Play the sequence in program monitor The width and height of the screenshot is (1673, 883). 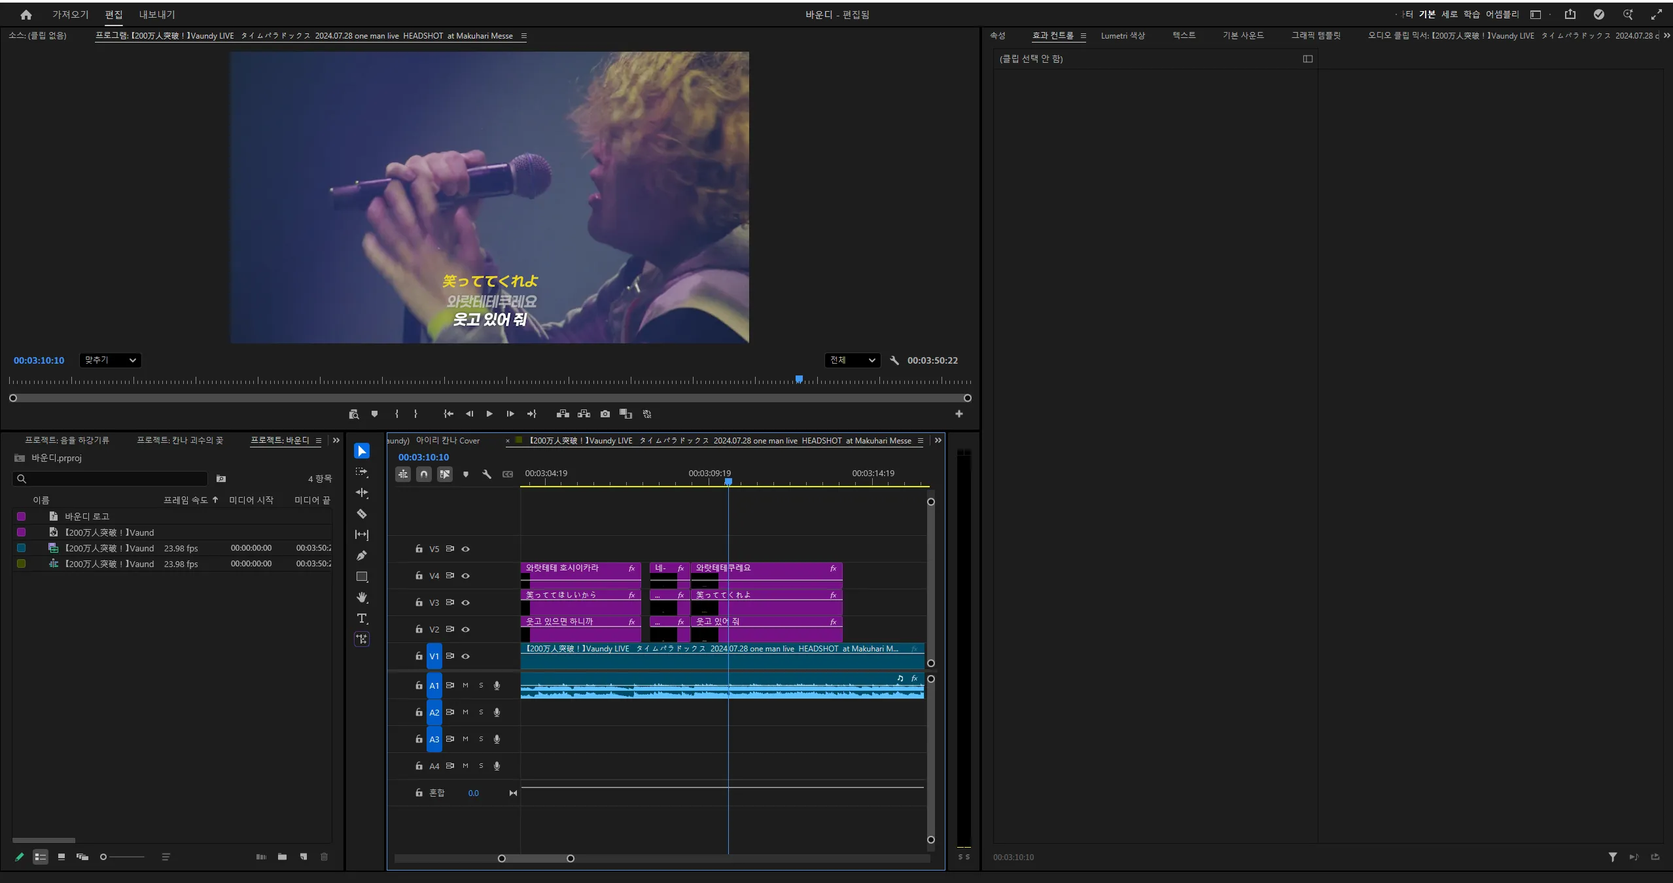489,414
